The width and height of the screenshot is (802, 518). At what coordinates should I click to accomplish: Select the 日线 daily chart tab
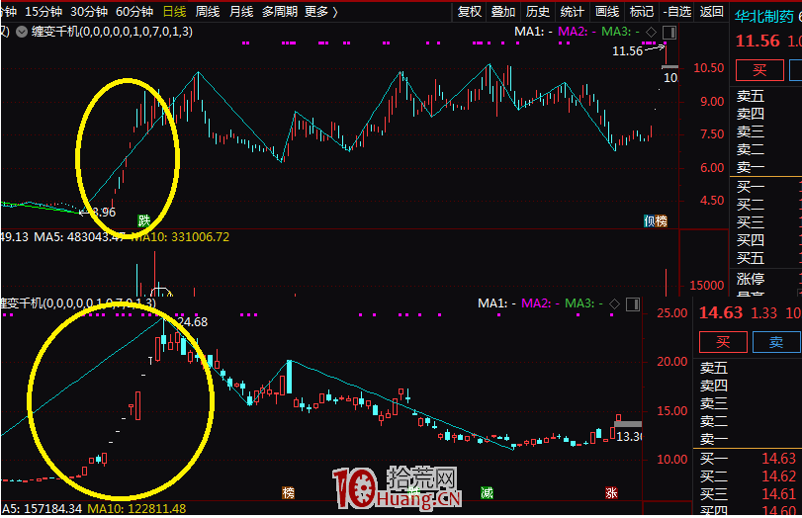tap(174, 11)
